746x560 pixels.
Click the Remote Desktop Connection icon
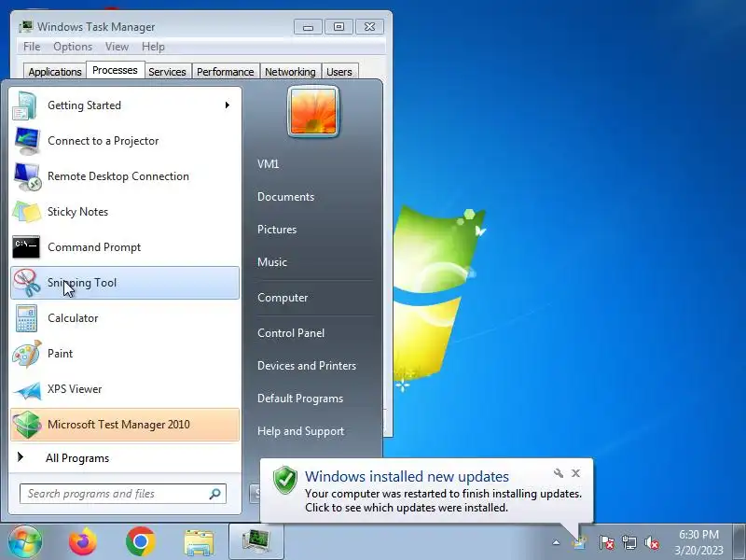click(x=27, y=176)
